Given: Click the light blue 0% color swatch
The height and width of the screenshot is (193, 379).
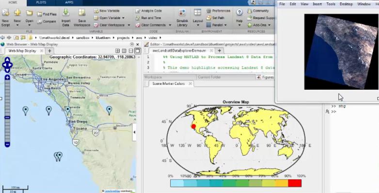Looking at the screenshot, I should [x=177, y=183].
